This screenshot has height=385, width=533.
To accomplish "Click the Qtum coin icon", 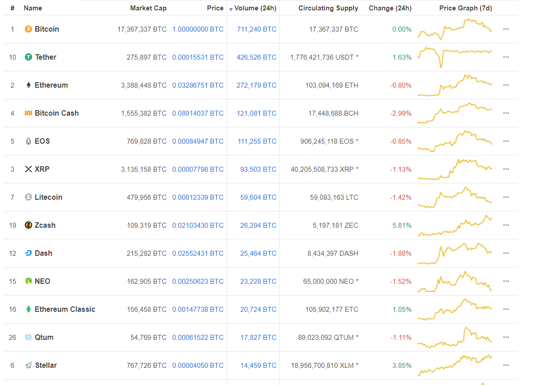I will tap(28, 338).
